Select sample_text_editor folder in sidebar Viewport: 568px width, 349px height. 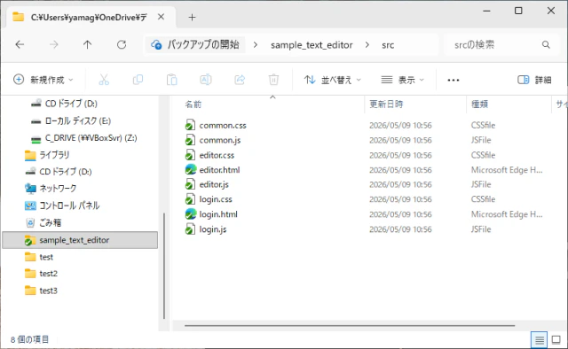[80, 240]
